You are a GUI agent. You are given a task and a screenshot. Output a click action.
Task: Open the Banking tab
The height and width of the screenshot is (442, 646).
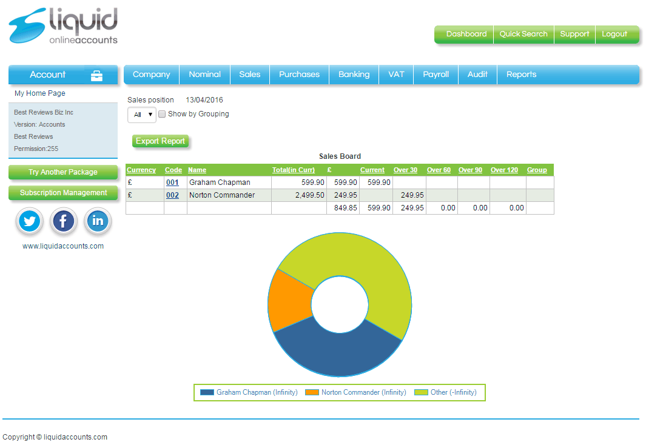[354, 74]
